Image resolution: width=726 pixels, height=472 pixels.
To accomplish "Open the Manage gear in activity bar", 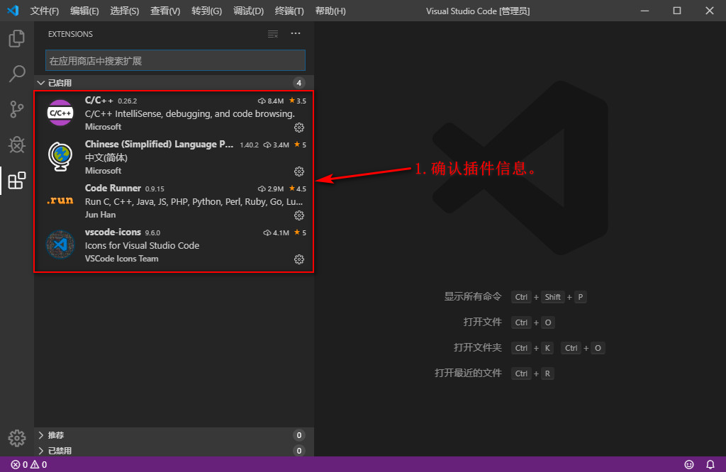I will pyautogui.click(x=17, y=438).
